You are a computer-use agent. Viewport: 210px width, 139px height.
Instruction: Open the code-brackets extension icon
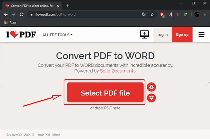coord(197,14)
